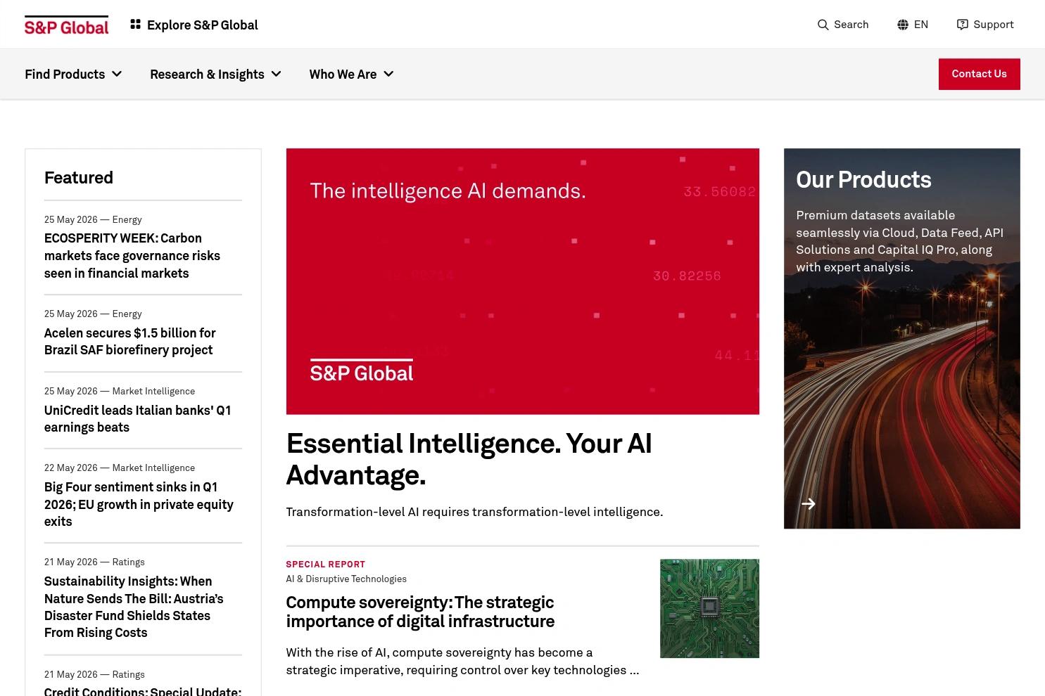This screenshot has height=696, width=1045.
Task: Click the Our Products heading
Action: click(863, 180)
